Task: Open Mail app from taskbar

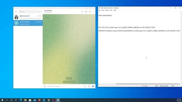Action: [35, 100]
